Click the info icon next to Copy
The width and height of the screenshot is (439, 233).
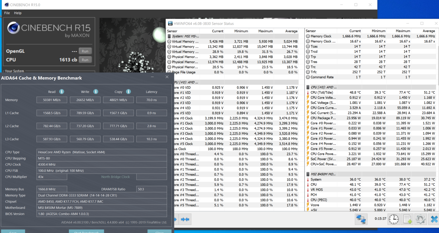(128, 91)
